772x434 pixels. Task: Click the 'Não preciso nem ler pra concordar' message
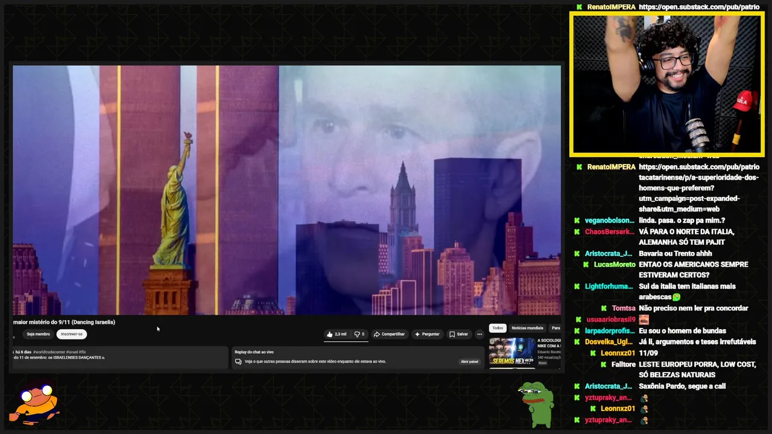pyautogui.click(x=693, y=308)
